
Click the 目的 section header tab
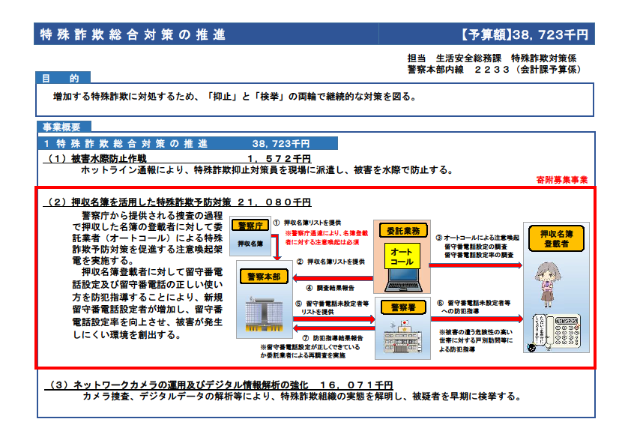point(63,78)
